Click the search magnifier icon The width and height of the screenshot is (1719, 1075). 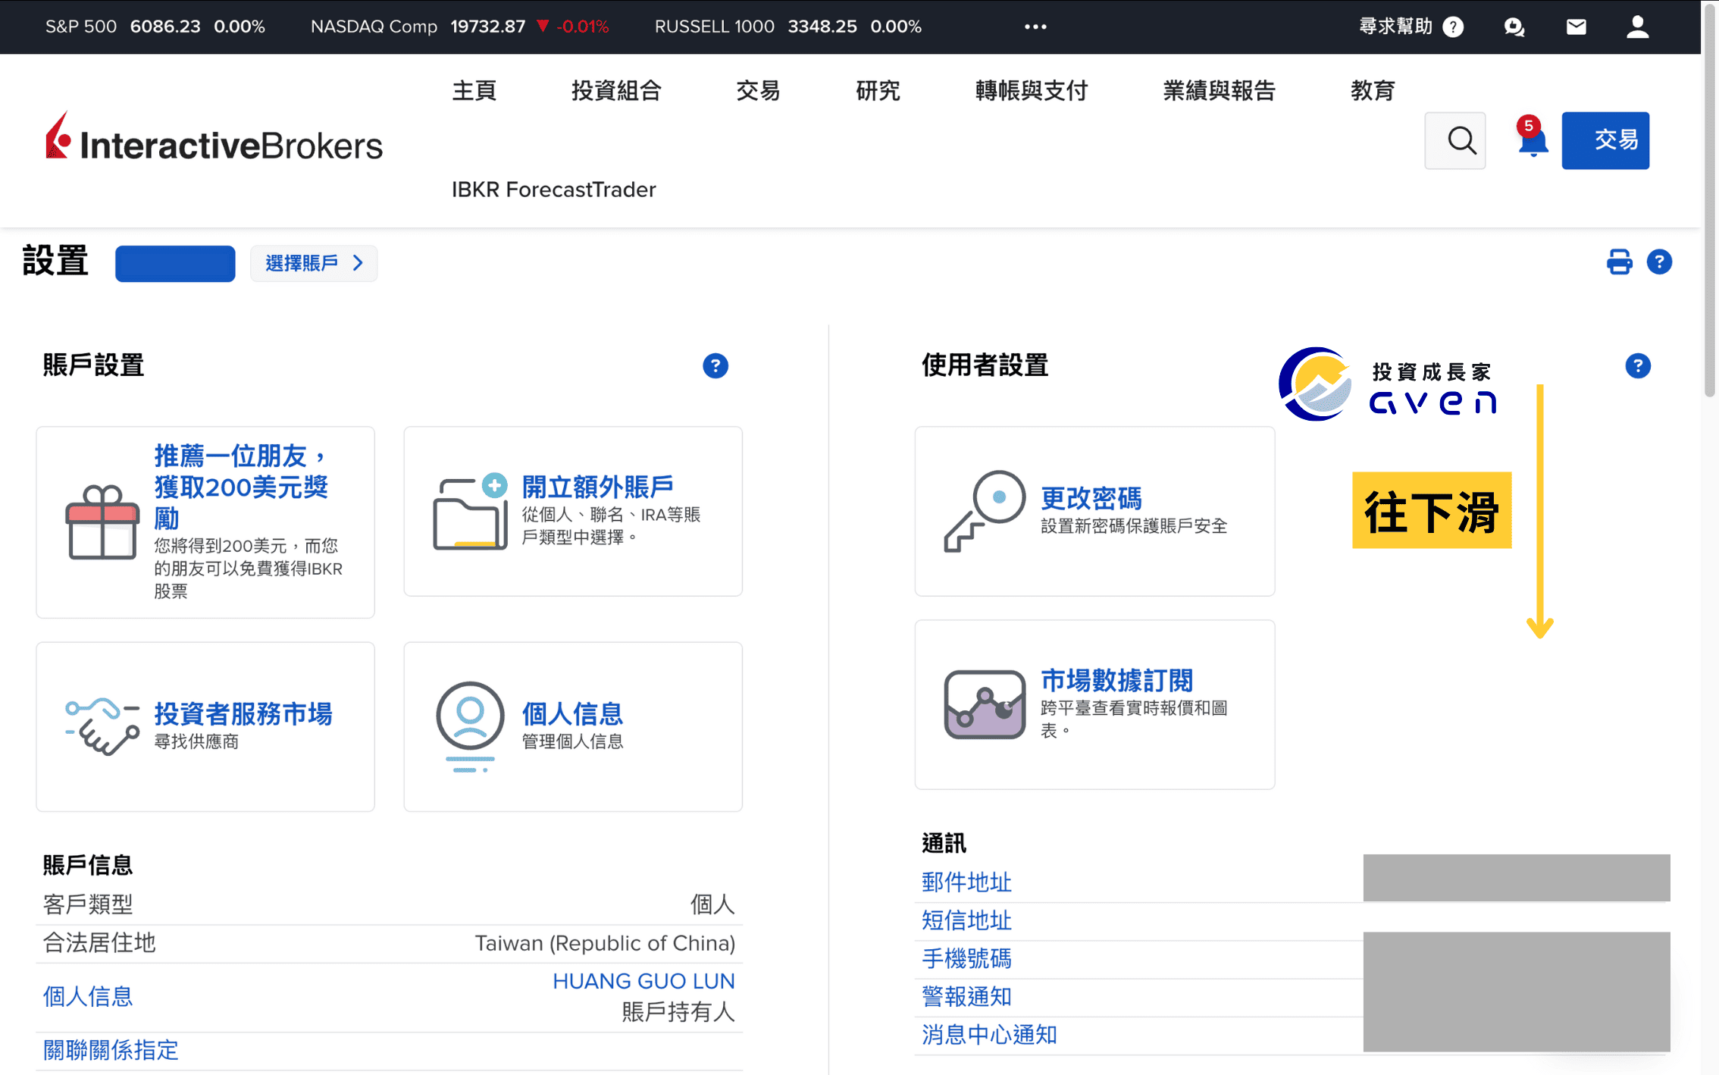(1454, 141)
